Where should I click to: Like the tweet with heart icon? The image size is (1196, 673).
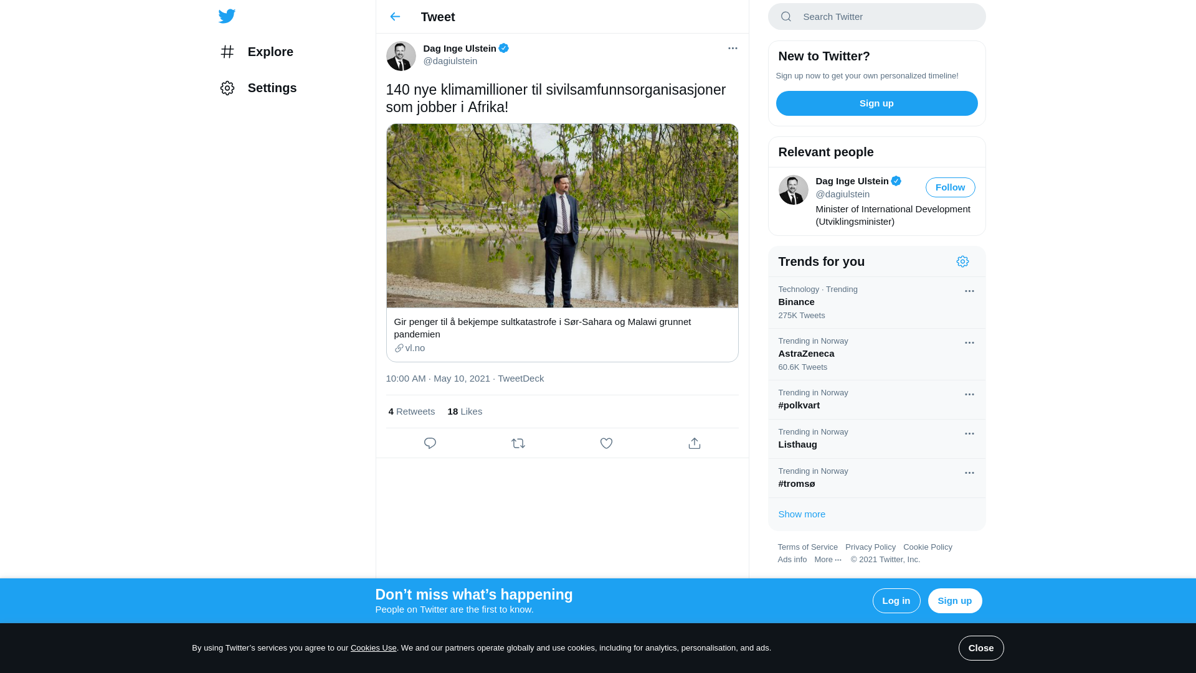pos(606,443)
